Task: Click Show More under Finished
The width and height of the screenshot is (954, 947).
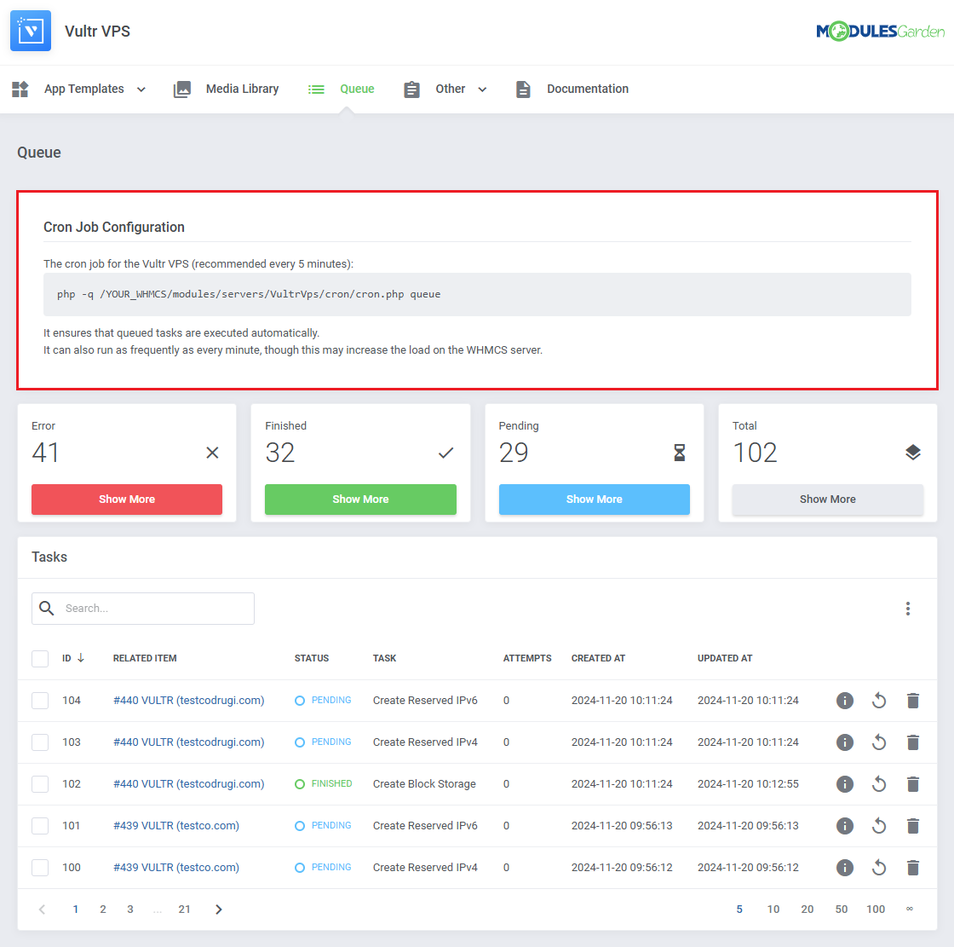Action: click(x=360, y=499)
